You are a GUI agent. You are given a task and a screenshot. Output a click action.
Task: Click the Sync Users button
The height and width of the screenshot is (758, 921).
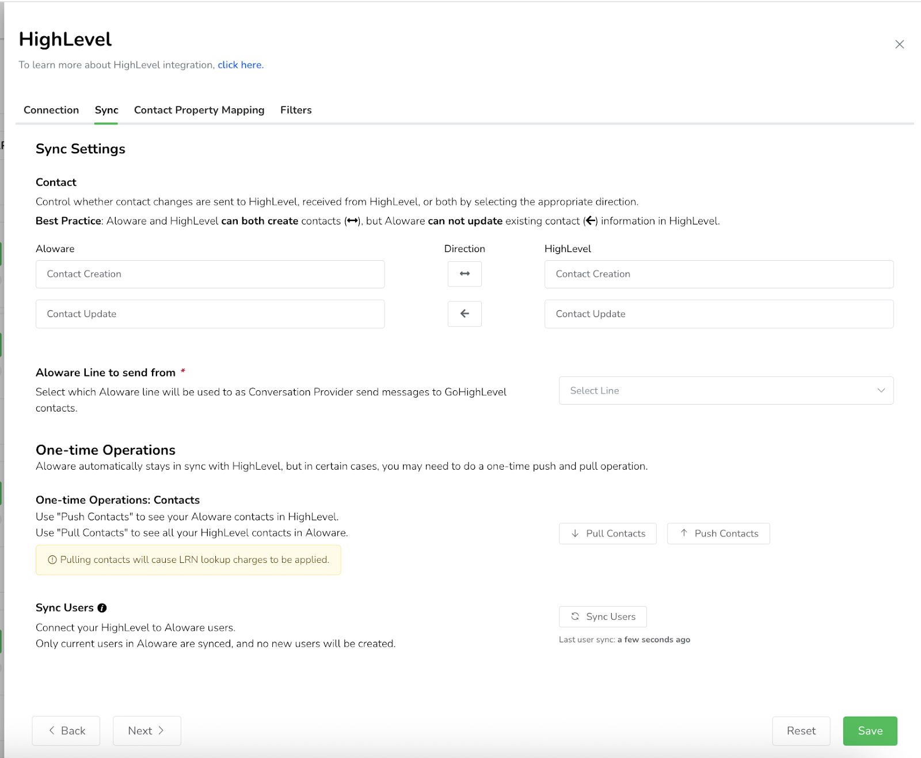603,616
